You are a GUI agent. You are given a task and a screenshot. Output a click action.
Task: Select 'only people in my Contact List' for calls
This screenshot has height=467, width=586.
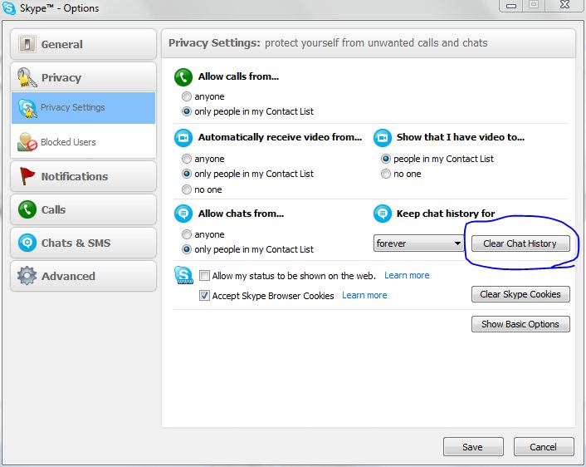(187, 111)
